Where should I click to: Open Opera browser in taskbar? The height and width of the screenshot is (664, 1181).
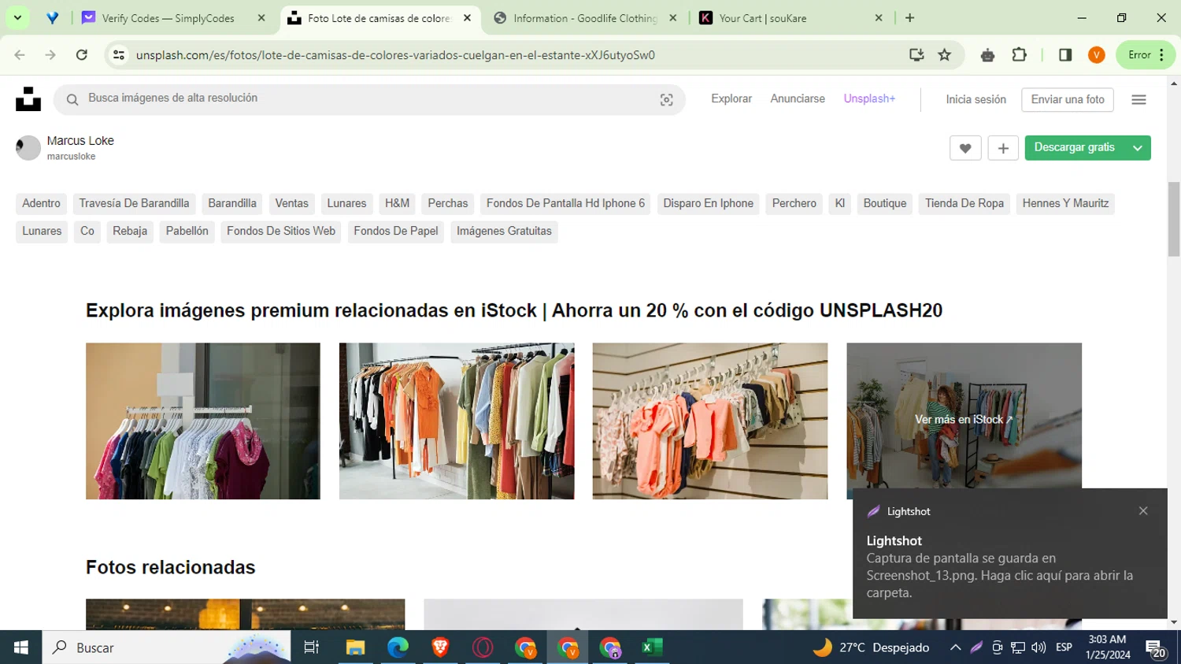point(483,647)
